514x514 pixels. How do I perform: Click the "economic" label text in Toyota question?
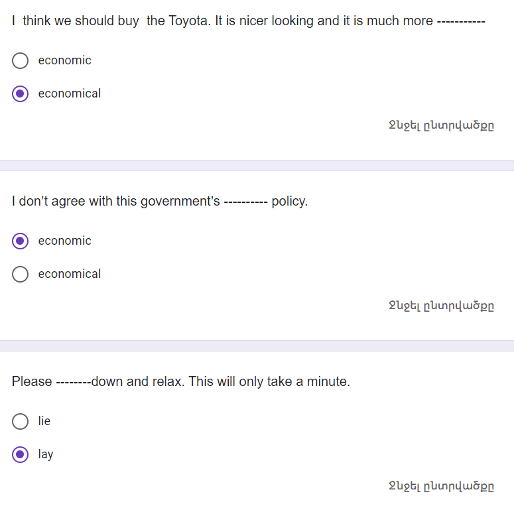coord(65,60)
